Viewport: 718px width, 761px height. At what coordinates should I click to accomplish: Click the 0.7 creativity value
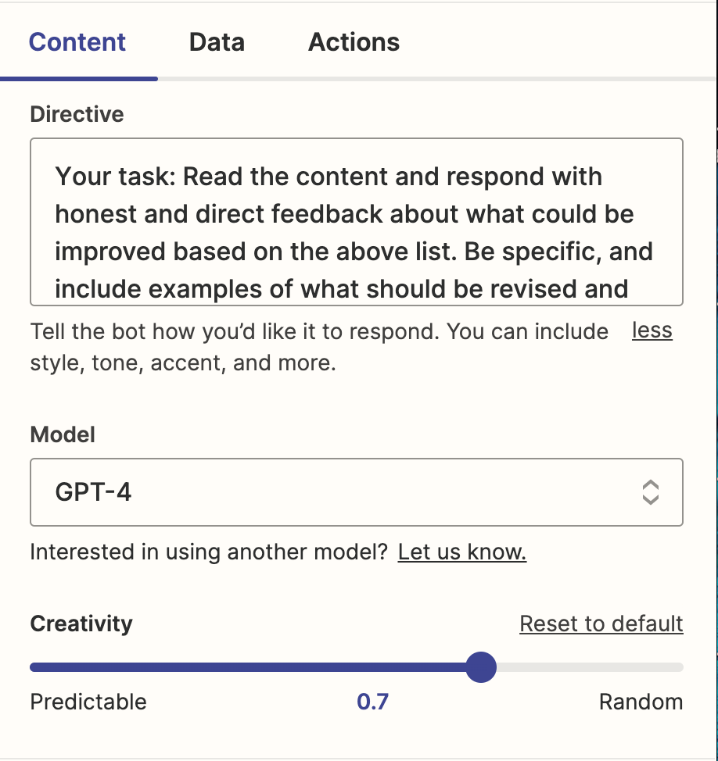[372, 702]
